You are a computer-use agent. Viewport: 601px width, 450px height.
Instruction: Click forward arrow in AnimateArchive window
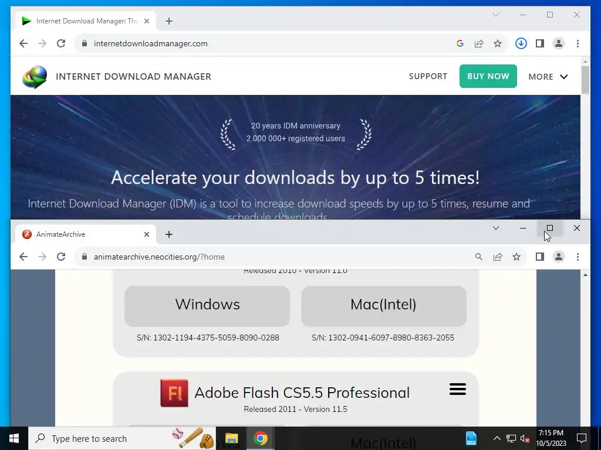tap(42, 257)
